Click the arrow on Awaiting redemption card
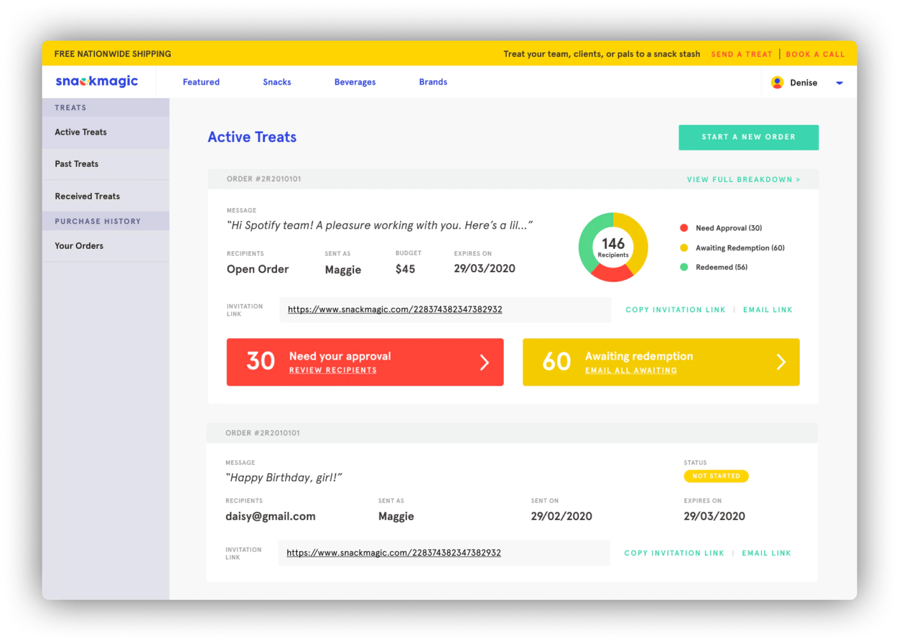Image resolution: width=897 pixels, height=641 pixels. 780,362
